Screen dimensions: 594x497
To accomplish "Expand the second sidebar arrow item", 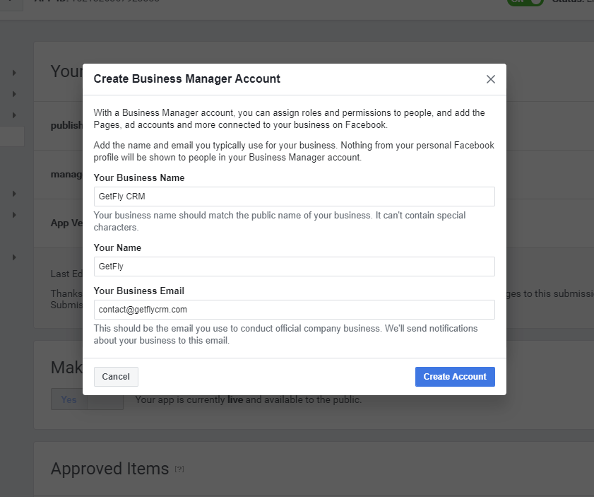I will pyautogui.click(x=14, y=93).
